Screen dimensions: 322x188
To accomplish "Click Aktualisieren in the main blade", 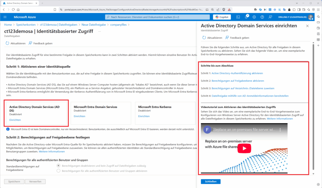I will pyautogui.click(x=16, y=43).
